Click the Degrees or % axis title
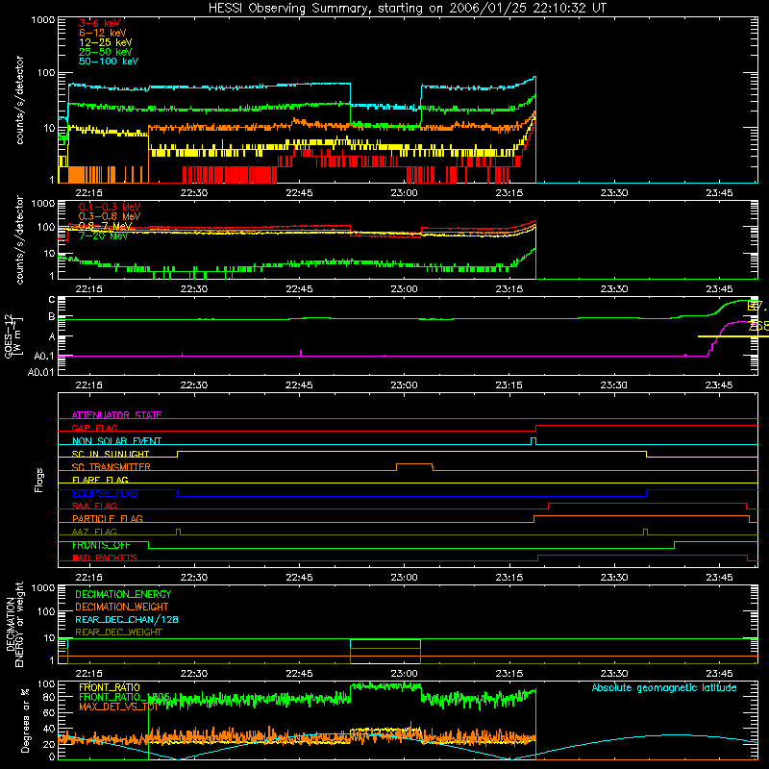Image resolution: width=769 pixels, height=769 pixels. [25, 721]
